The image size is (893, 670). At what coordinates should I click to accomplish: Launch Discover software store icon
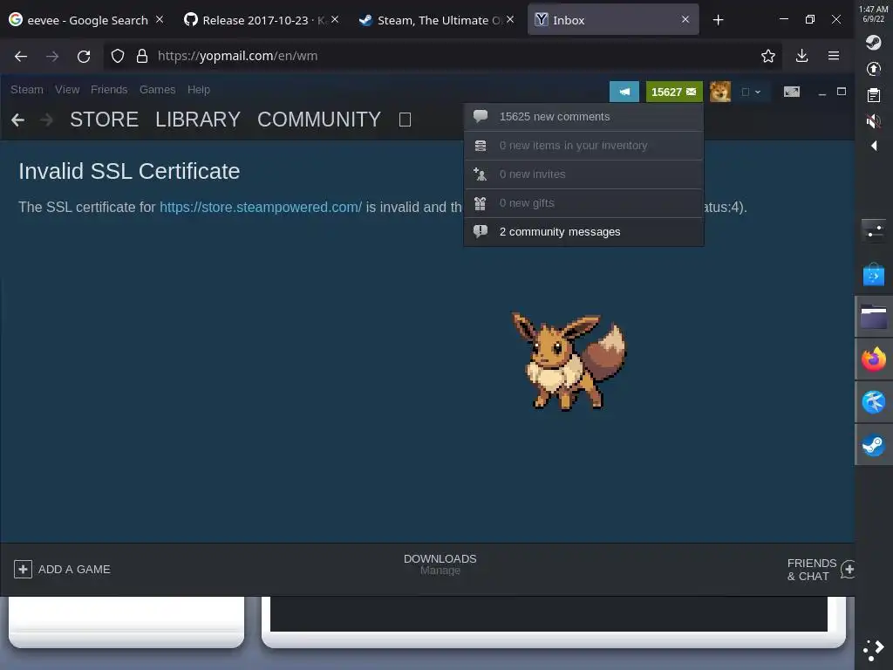pos(874,275)
